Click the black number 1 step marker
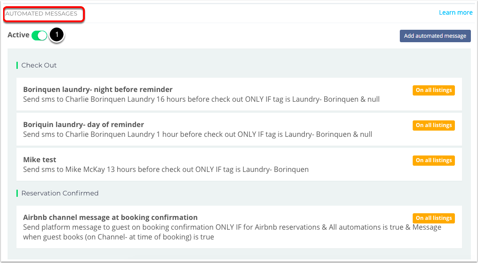The width and height of the screenshot is (478, 263). click(x=56, y=35)
